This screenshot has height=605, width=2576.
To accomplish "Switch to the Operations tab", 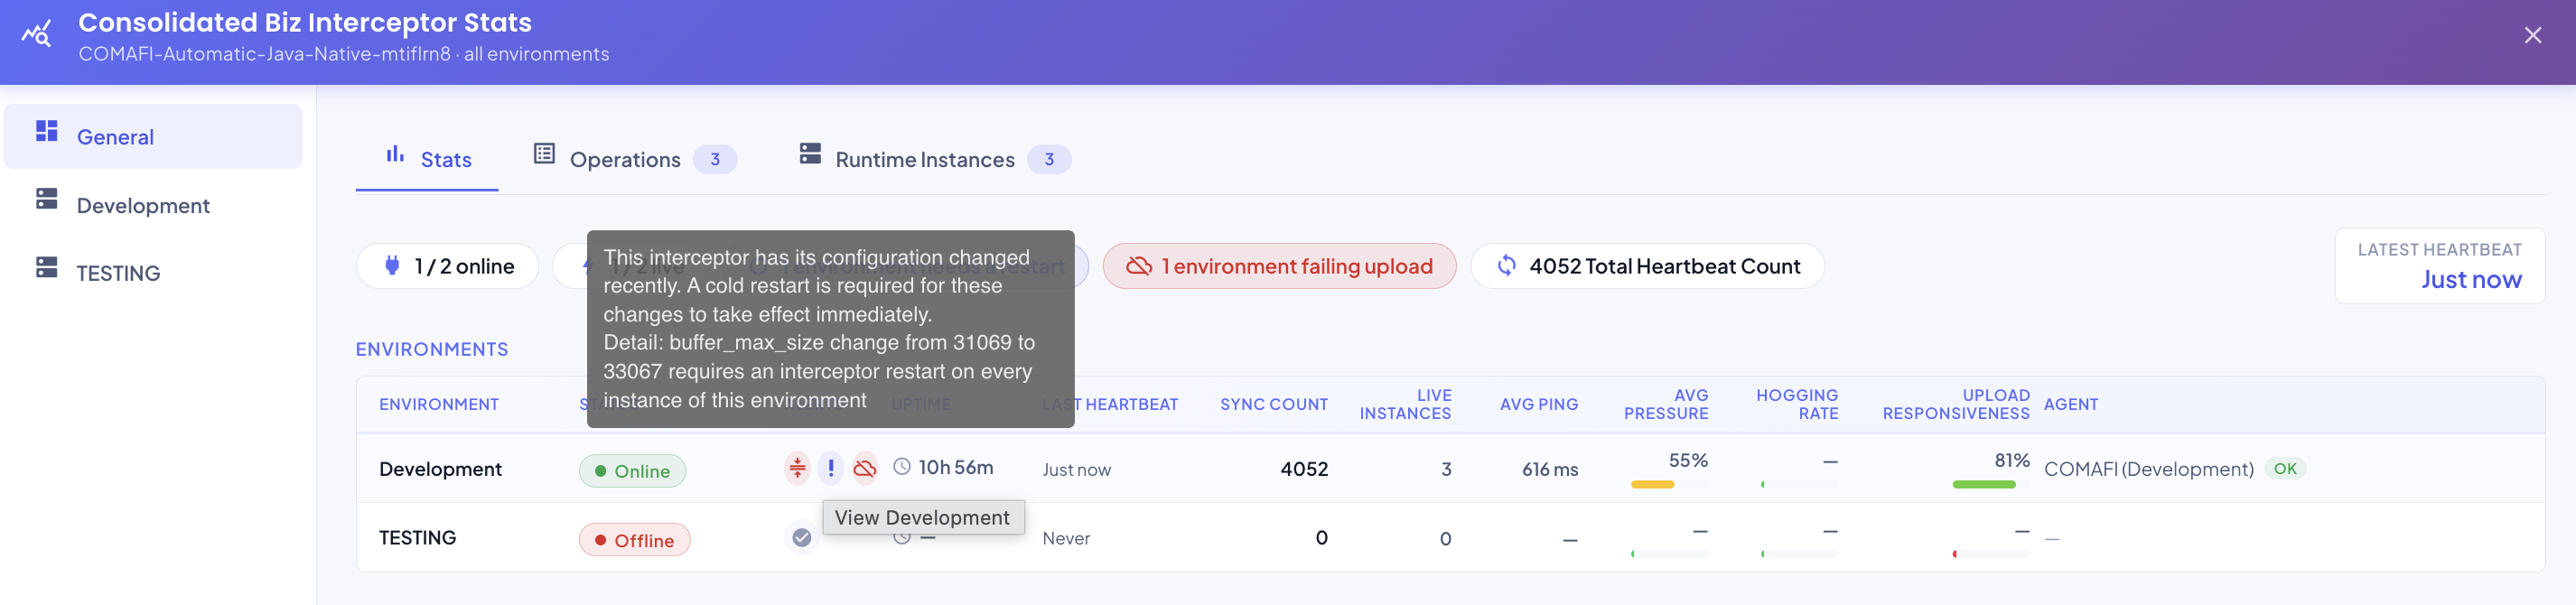I will 635,159.
